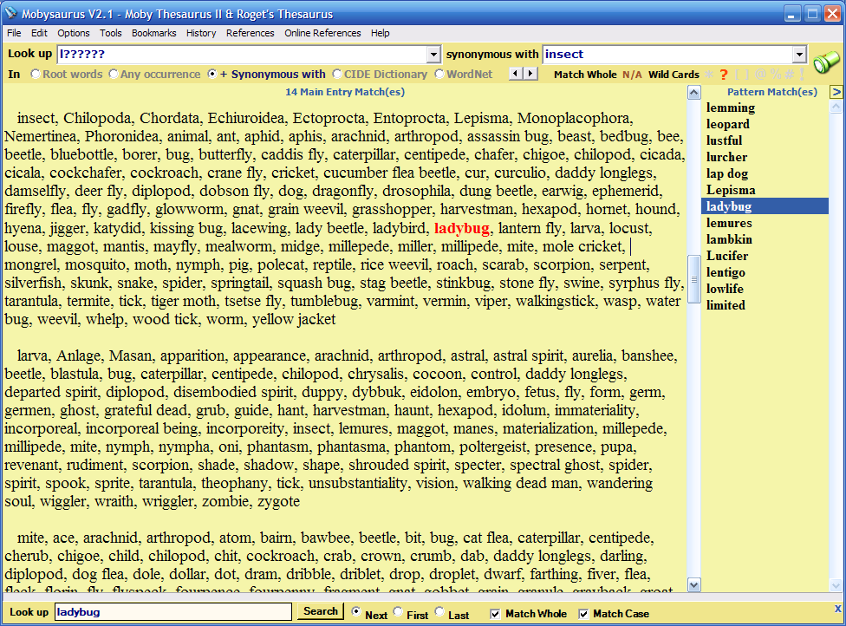The image size is (846, 626).
Task: Select lowlife in the pattern matches
Action: point(725,289)
